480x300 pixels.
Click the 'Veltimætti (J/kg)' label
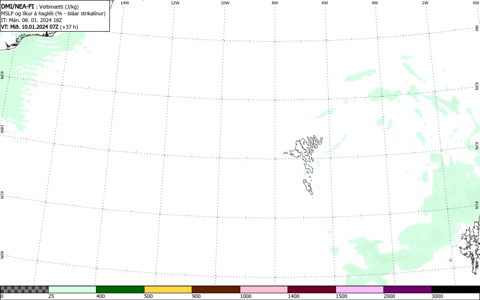point(59,7)
